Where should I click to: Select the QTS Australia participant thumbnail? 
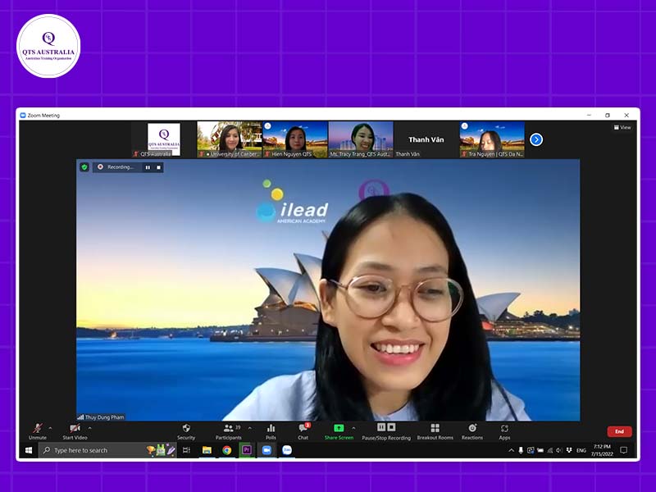pyautogui.click(x=164, y=139)
